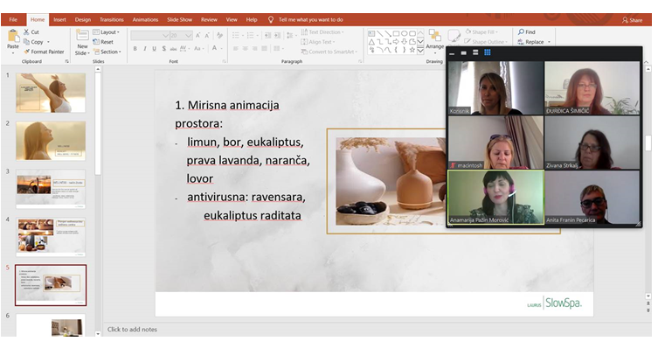Switch to the Transitions ribbon tab
The image size is (658, 355).
pyautogui.click(x=111, y=18)
